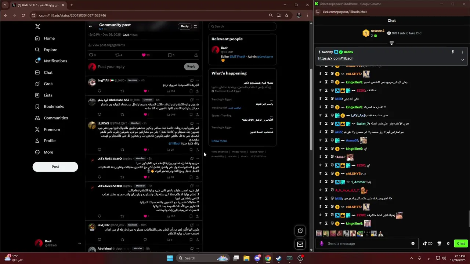Open @MT_FiveM link in Relevant people

237,57
